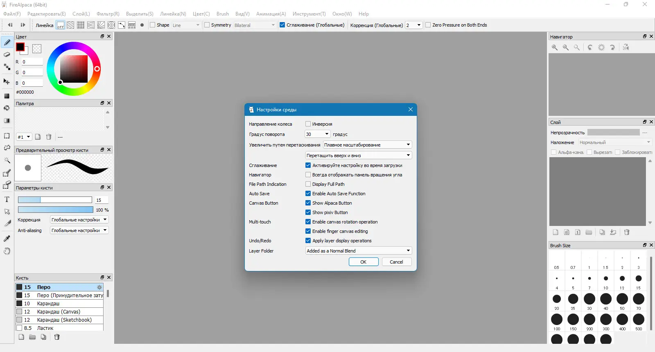Screen dimensions: 655x352
Task: Uncheck Show Alpaca Button
Action: click(x=308, y=203)
